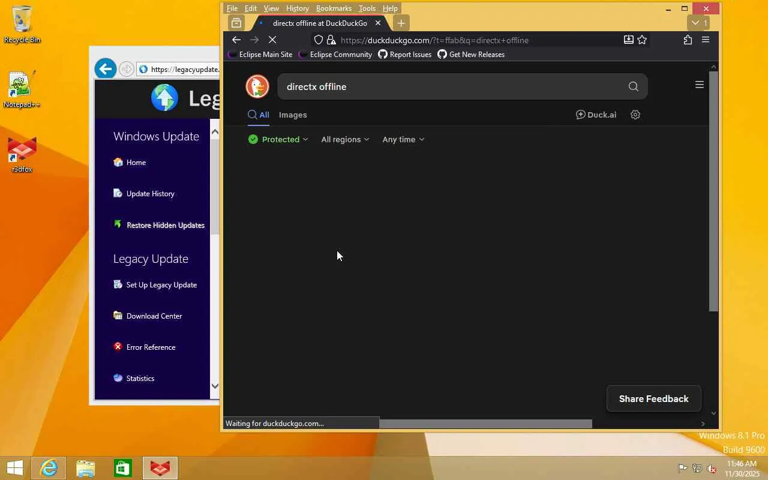Click the DuckDuckGo page vertical scrollbar
The height and width of the screenshot is (480, 768).
tap(713, 191)
